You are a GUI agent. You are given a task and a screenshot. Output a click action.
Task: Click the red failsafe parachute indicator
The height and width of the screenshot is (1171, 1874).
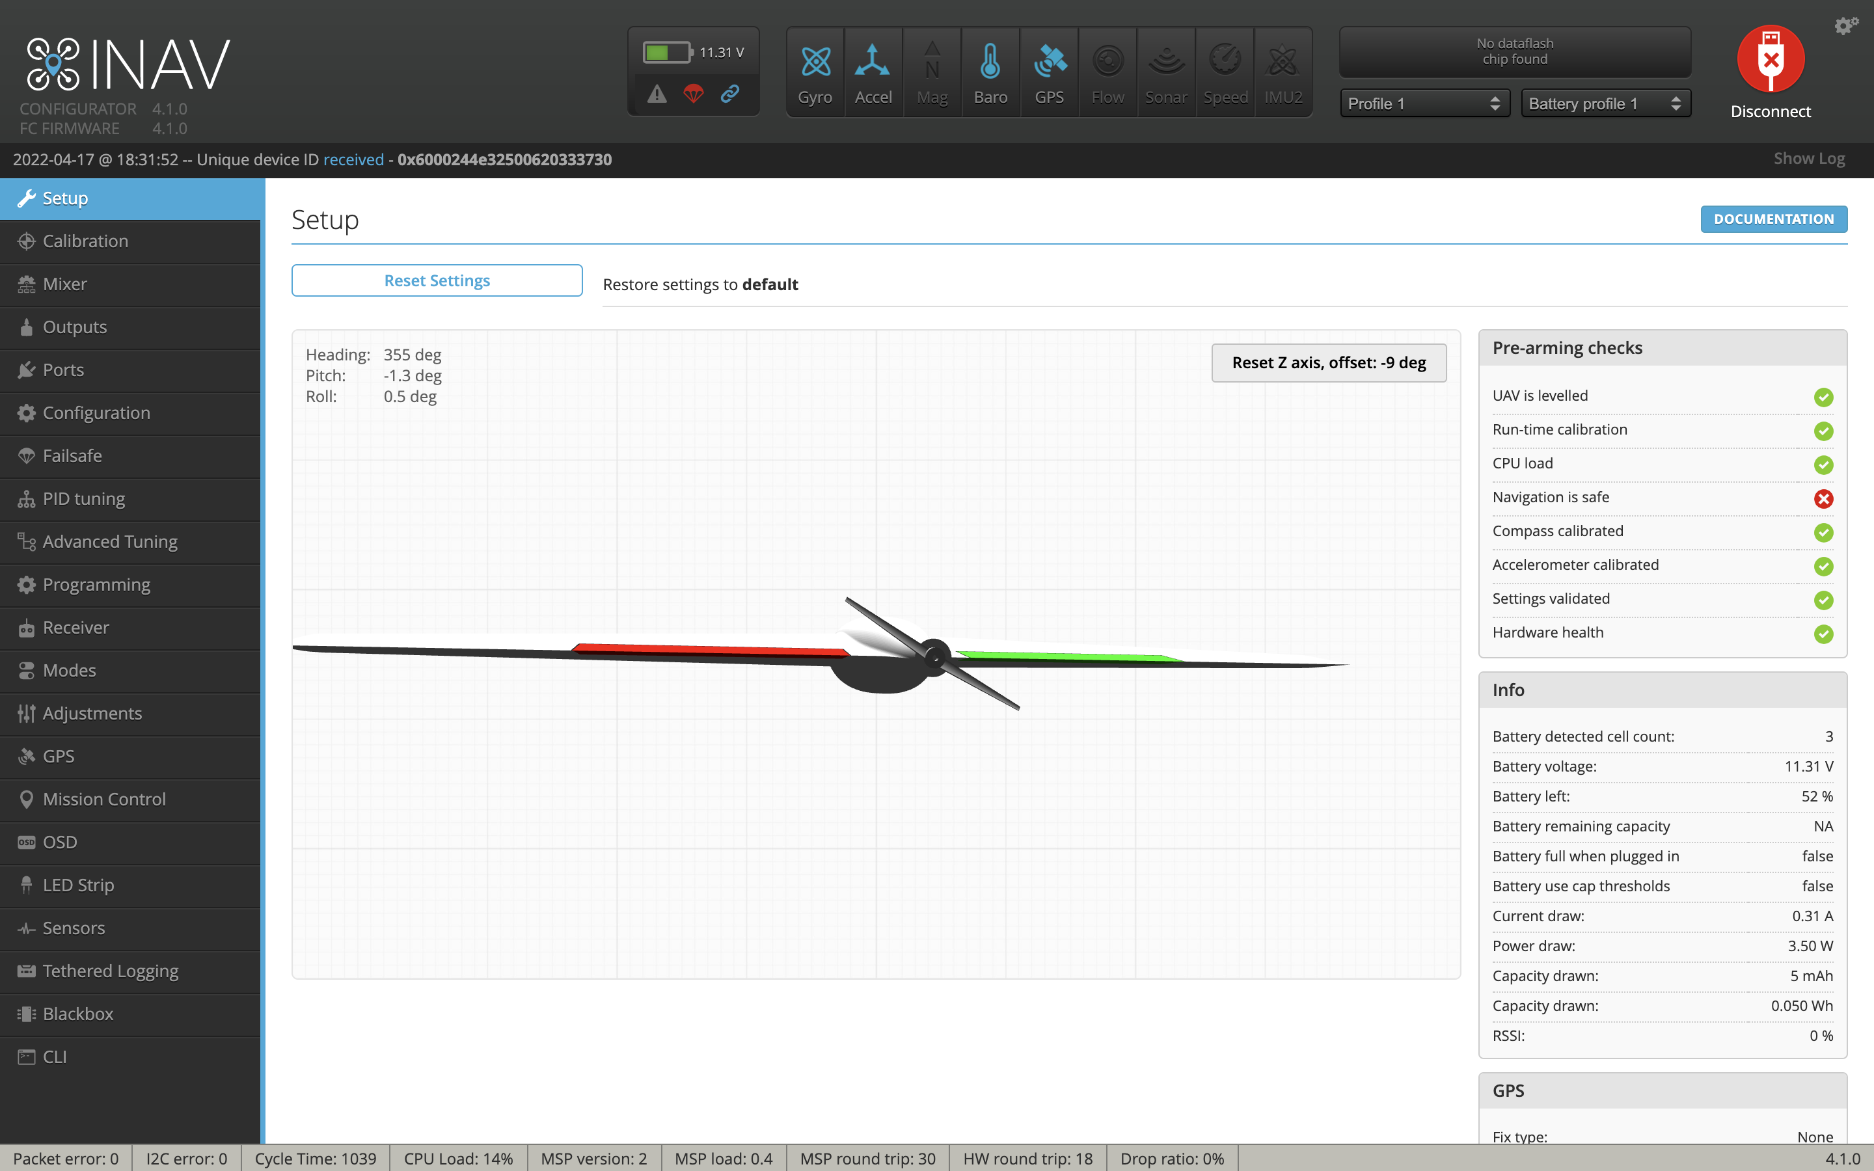click(693, 94)
